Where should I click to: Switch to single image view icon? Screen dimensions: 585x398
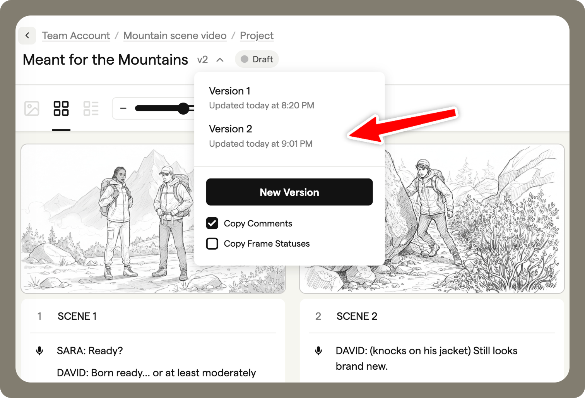[32, 108]
